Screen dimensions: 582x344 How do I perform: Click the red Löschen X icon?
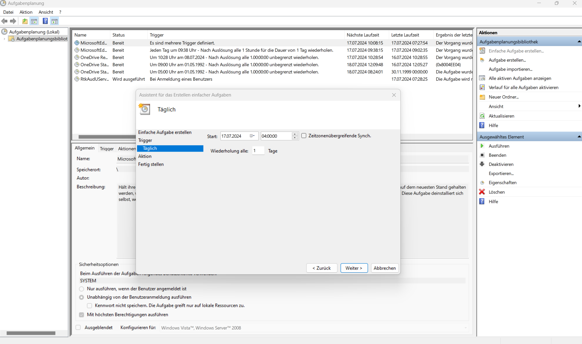coord(482,192)
